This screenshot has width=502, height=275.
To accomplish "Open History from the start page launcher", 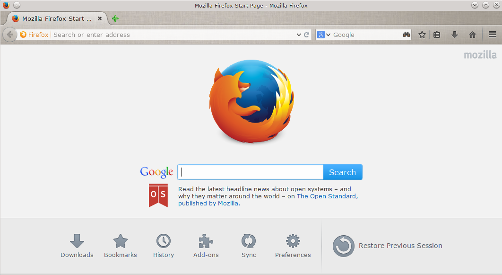I will (164, 246).
